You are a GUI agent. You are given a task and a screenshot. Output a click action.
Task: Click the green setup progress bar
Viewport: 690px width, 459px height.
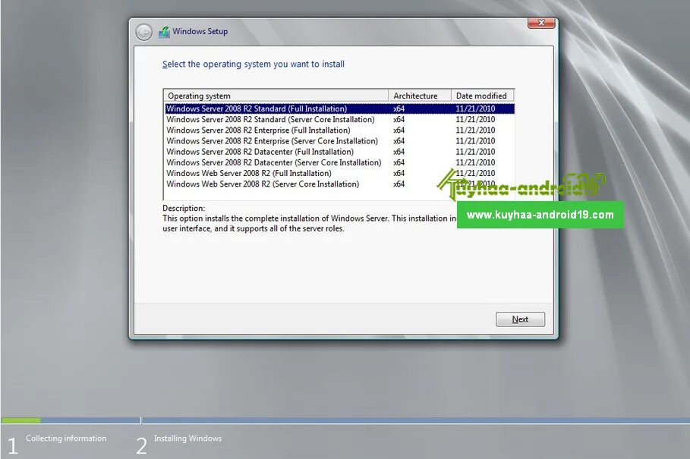coord(21,420)
